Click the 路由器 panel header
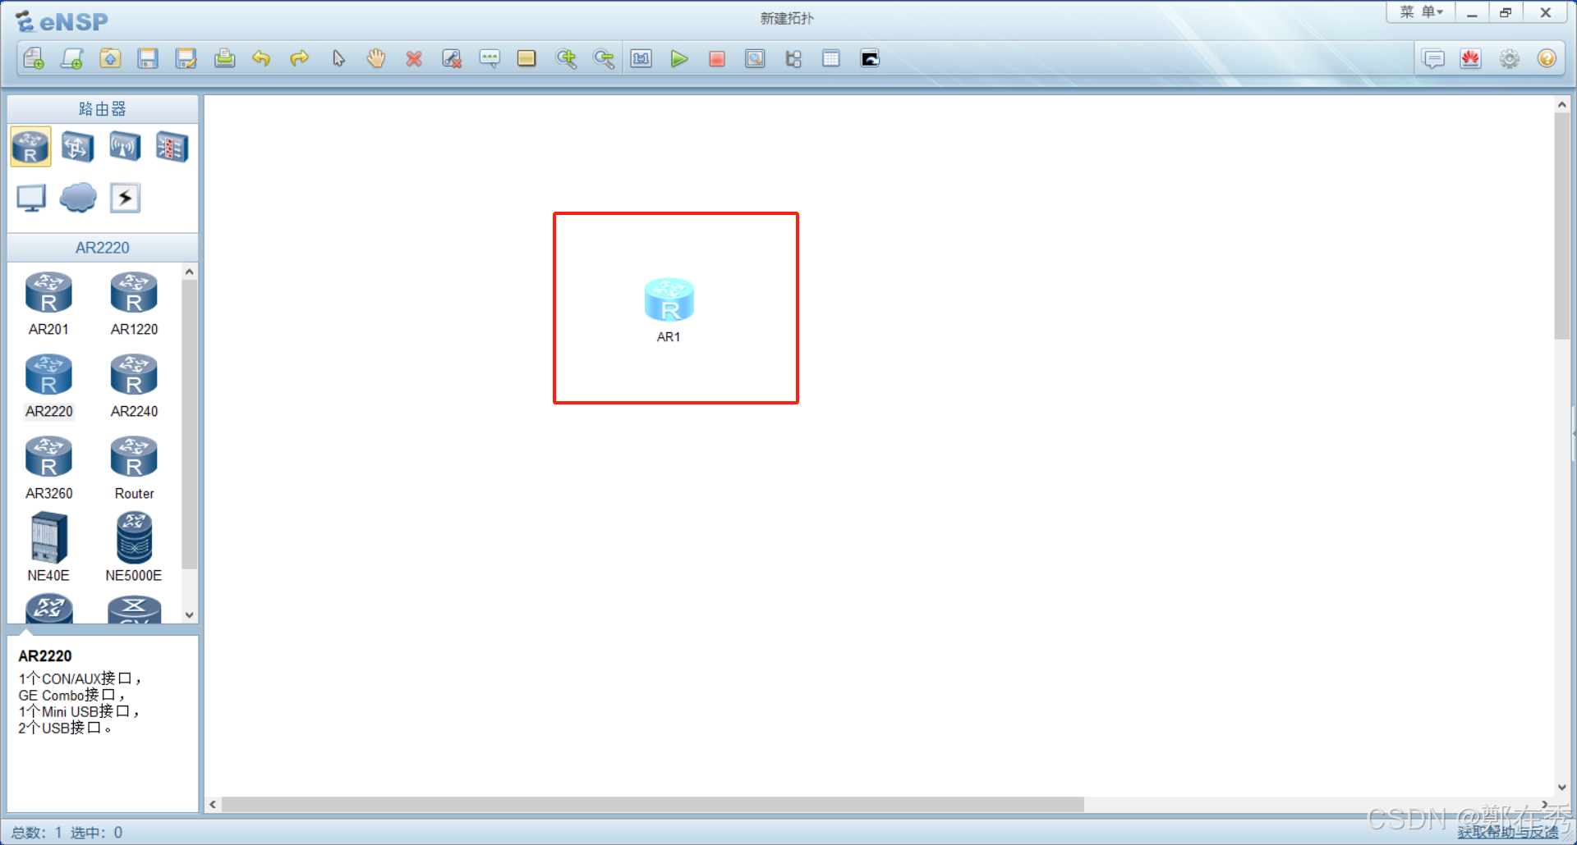Viewport: 1577px width, 845px height. [103, 109]
